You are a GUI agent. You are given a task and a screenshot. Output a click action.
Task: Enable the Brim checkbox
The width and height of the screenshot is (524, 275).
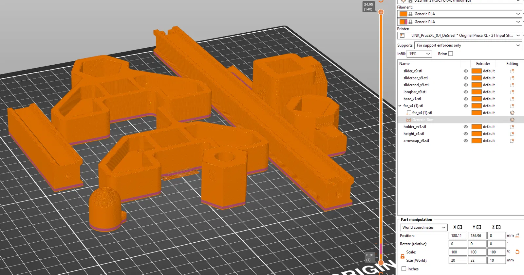click(x=451, y=54)
